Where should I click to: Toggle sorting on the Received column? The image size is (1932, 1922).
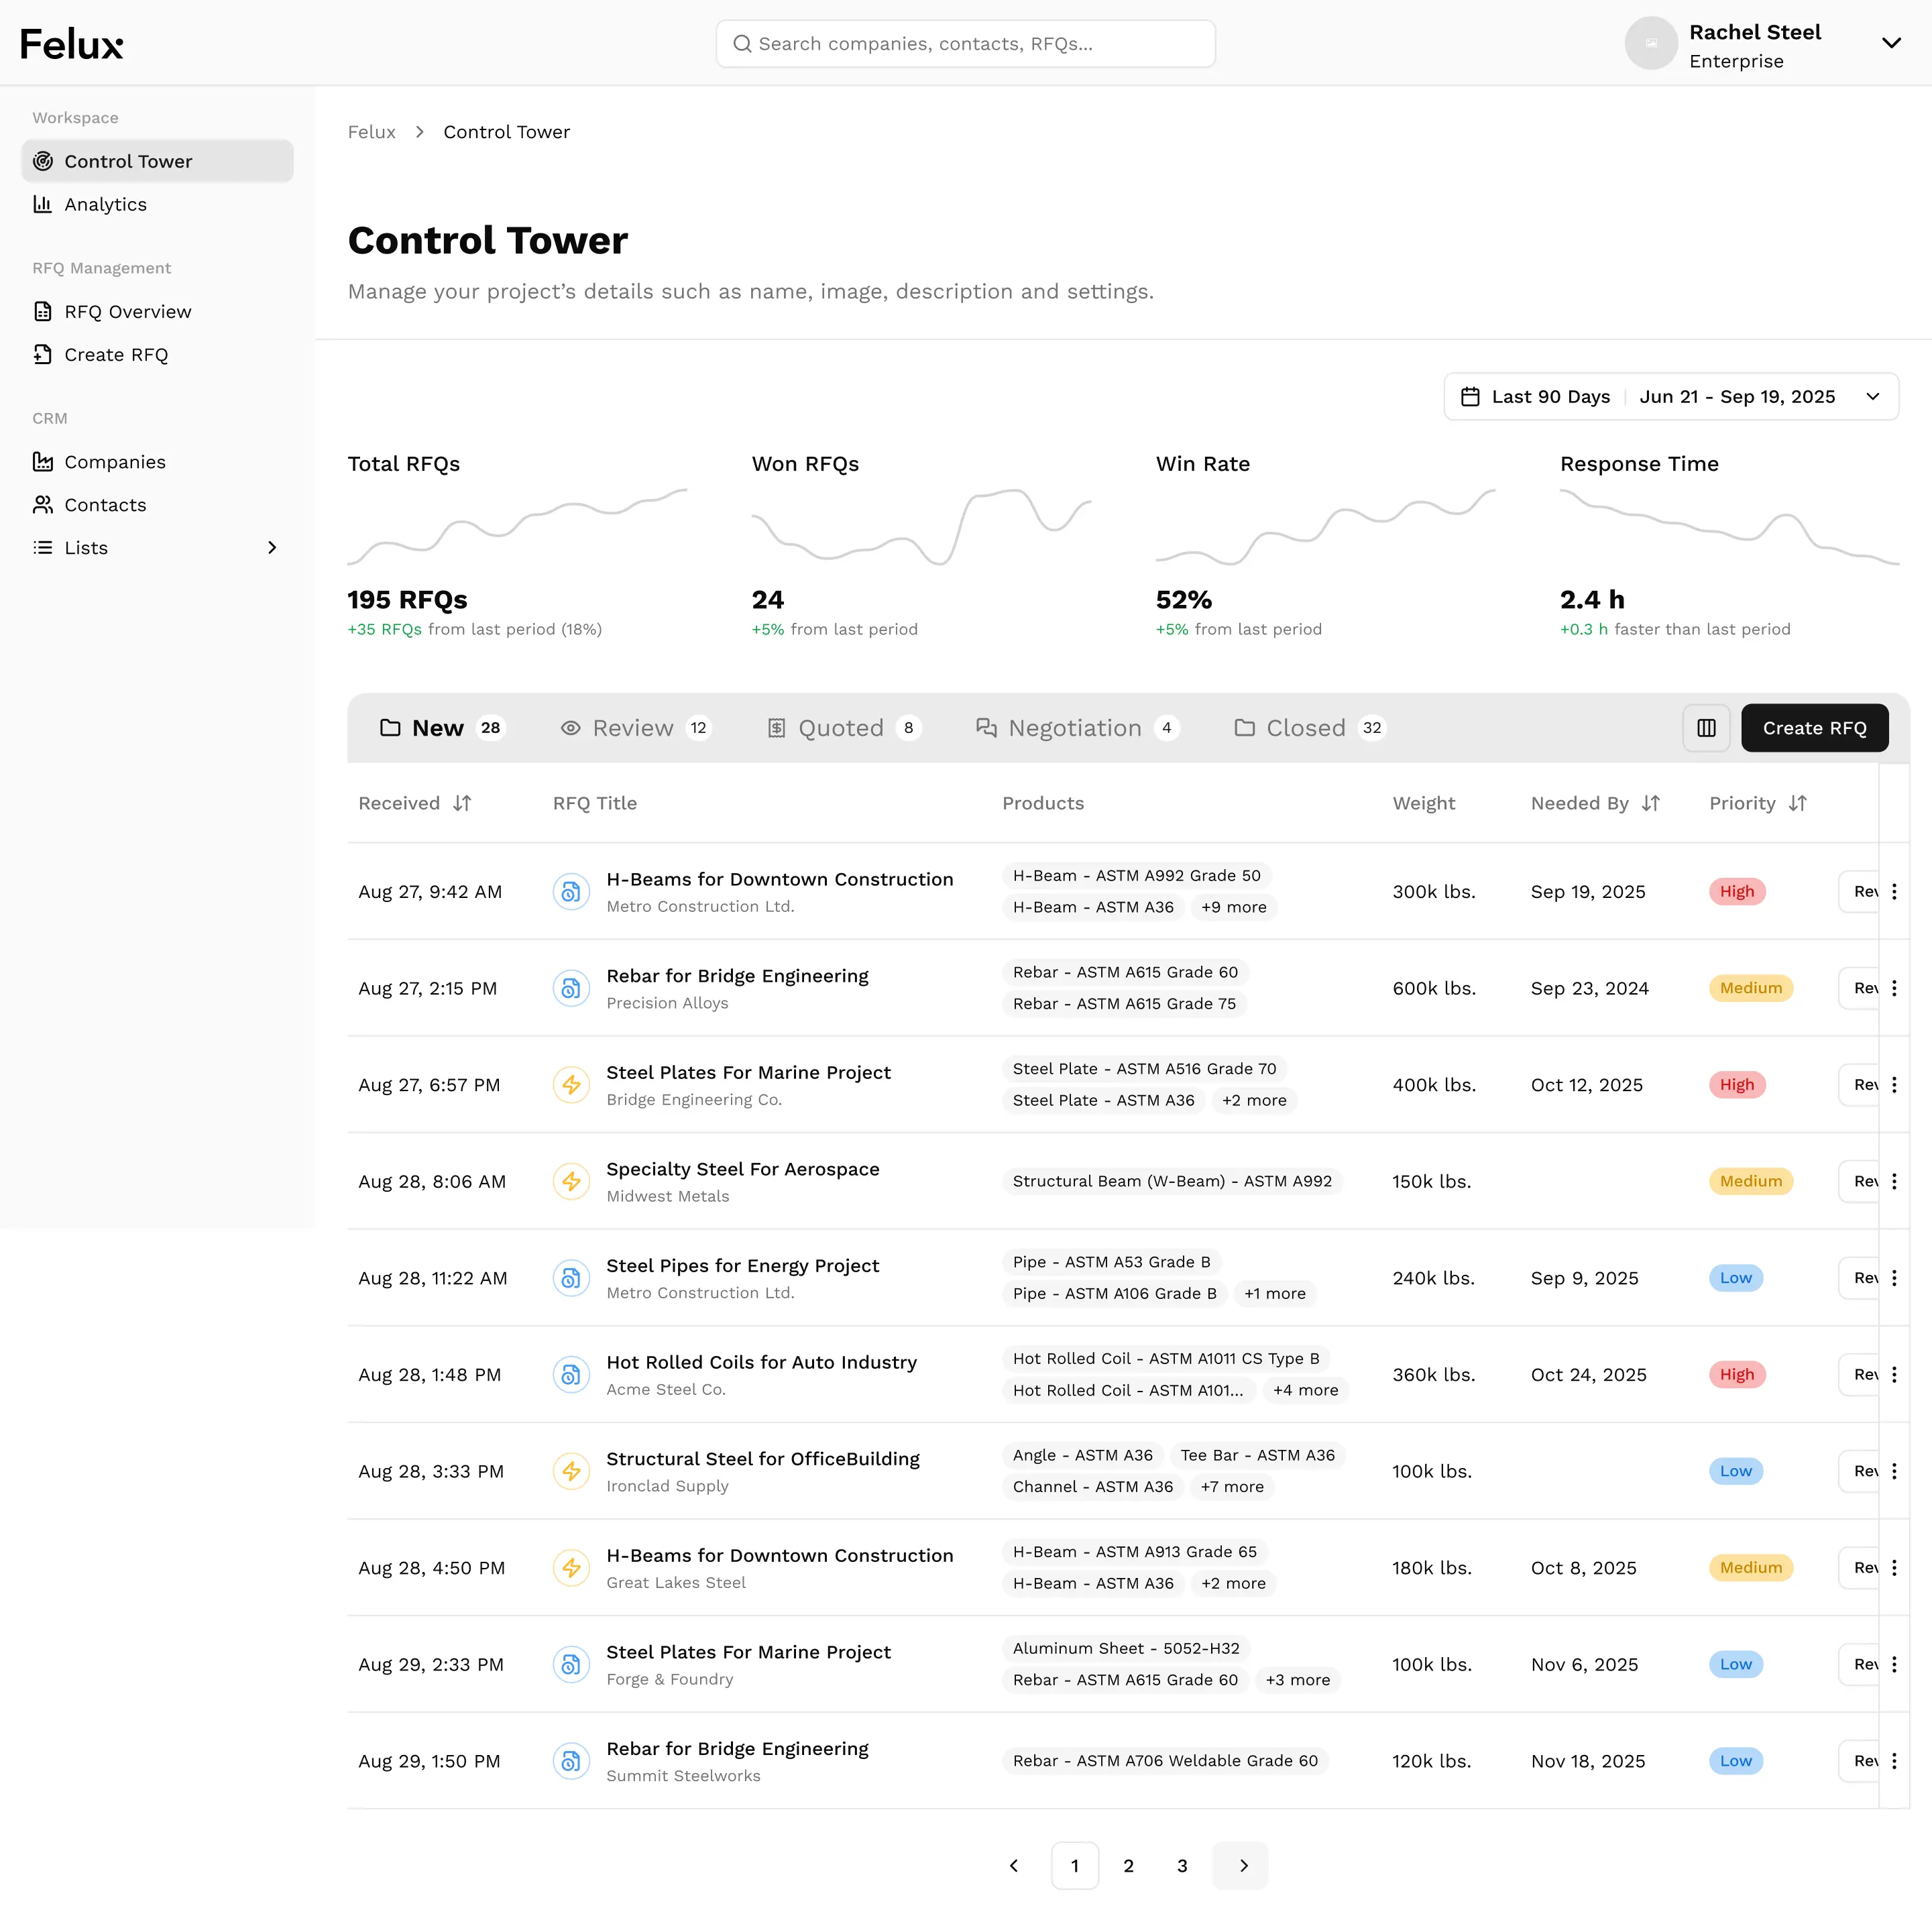point(462,803)
